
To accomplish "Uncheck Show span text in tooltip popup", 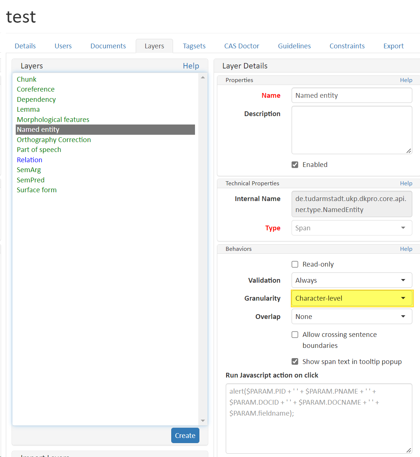I will coord(295,361).
